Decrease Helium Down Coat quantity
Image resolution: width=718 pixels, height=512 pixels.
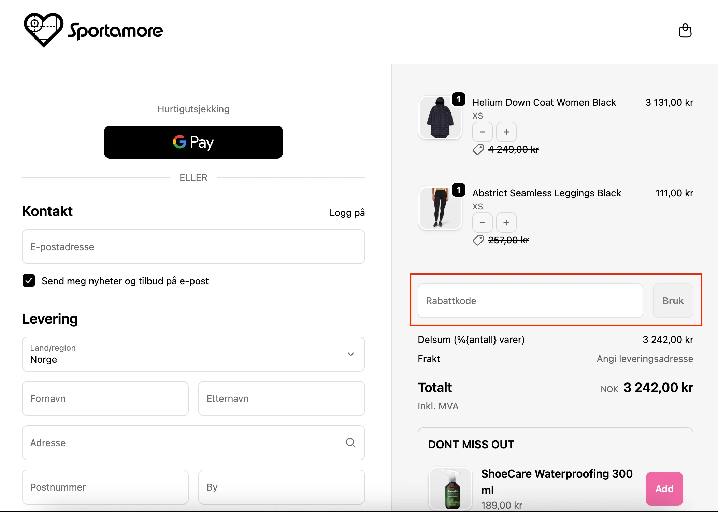[x=482, y=132]
